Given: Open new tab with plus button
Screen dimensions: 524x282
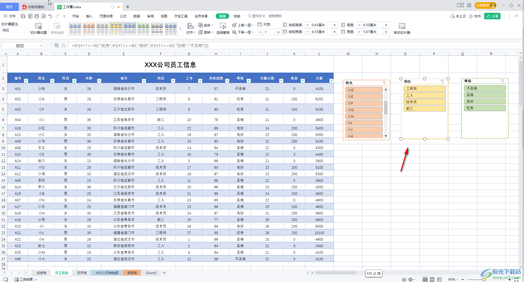Looking at the screenshot, I should pos(128,7).
